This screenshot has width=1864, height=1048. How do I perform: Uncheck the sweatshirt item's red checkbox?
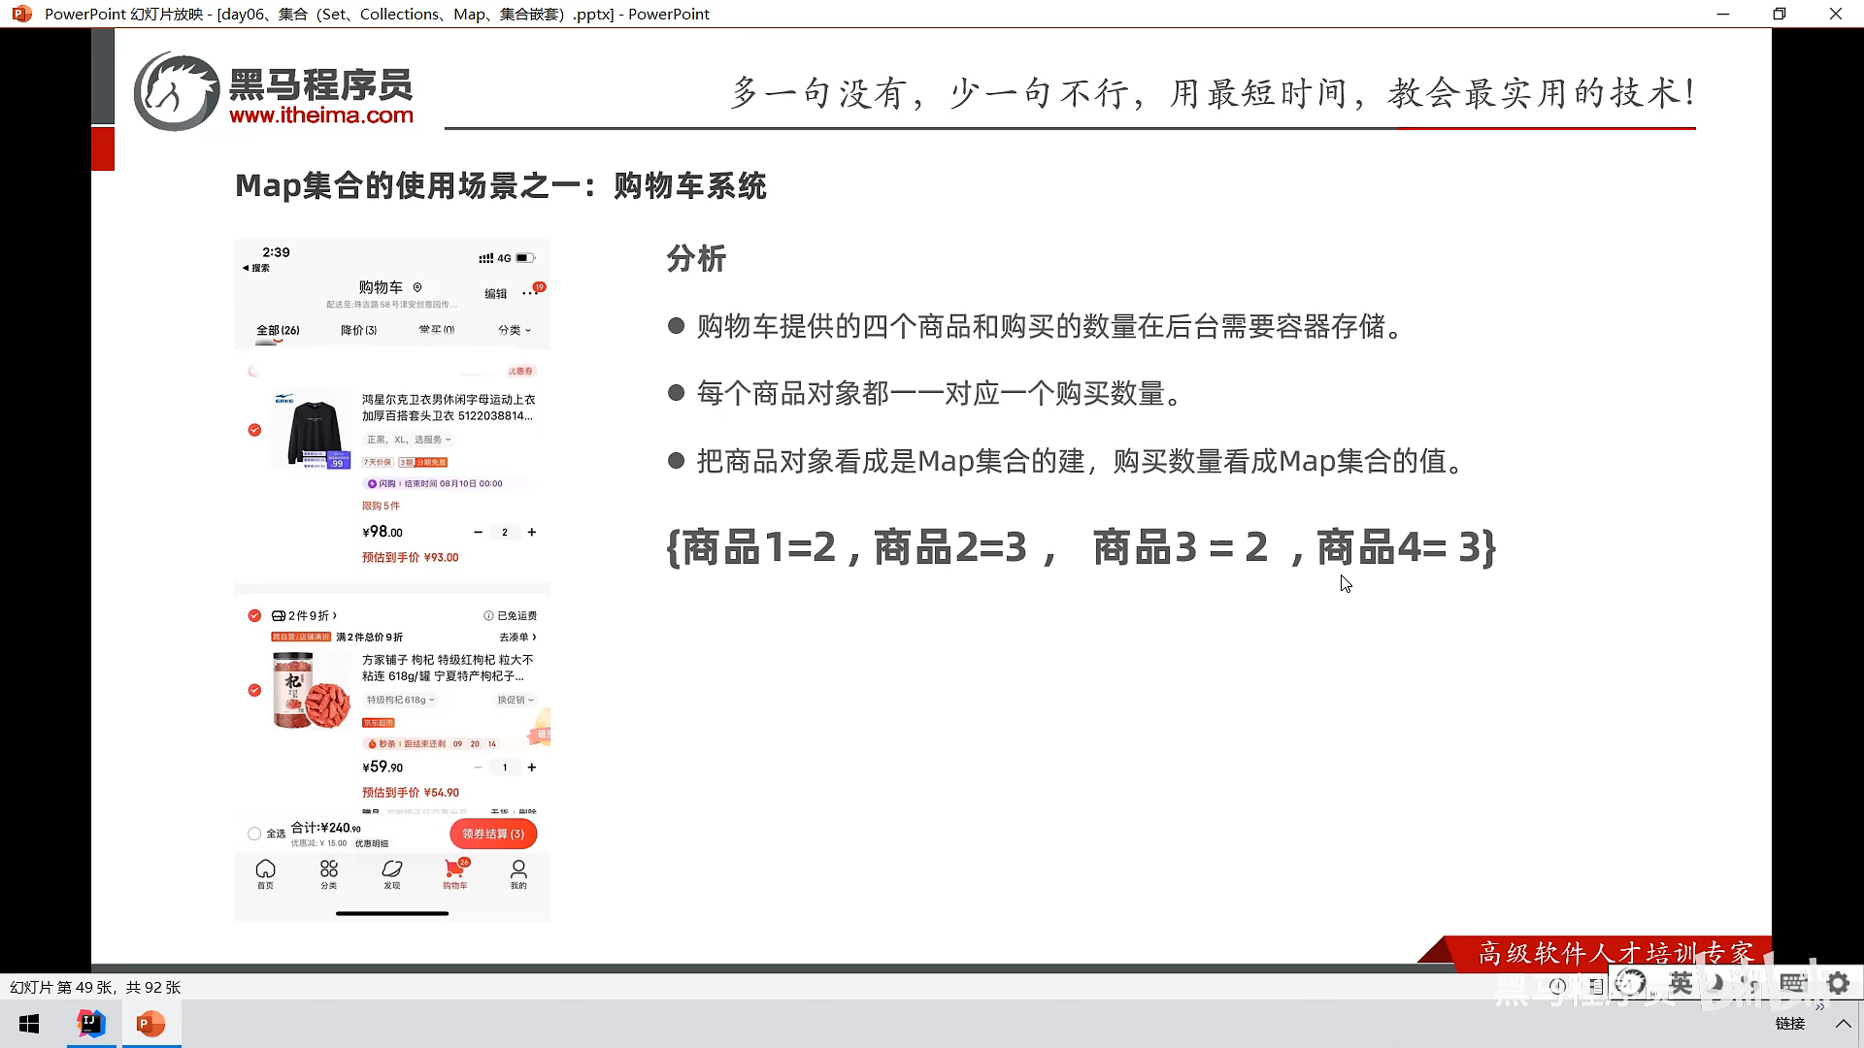click(x=254, y=430)
